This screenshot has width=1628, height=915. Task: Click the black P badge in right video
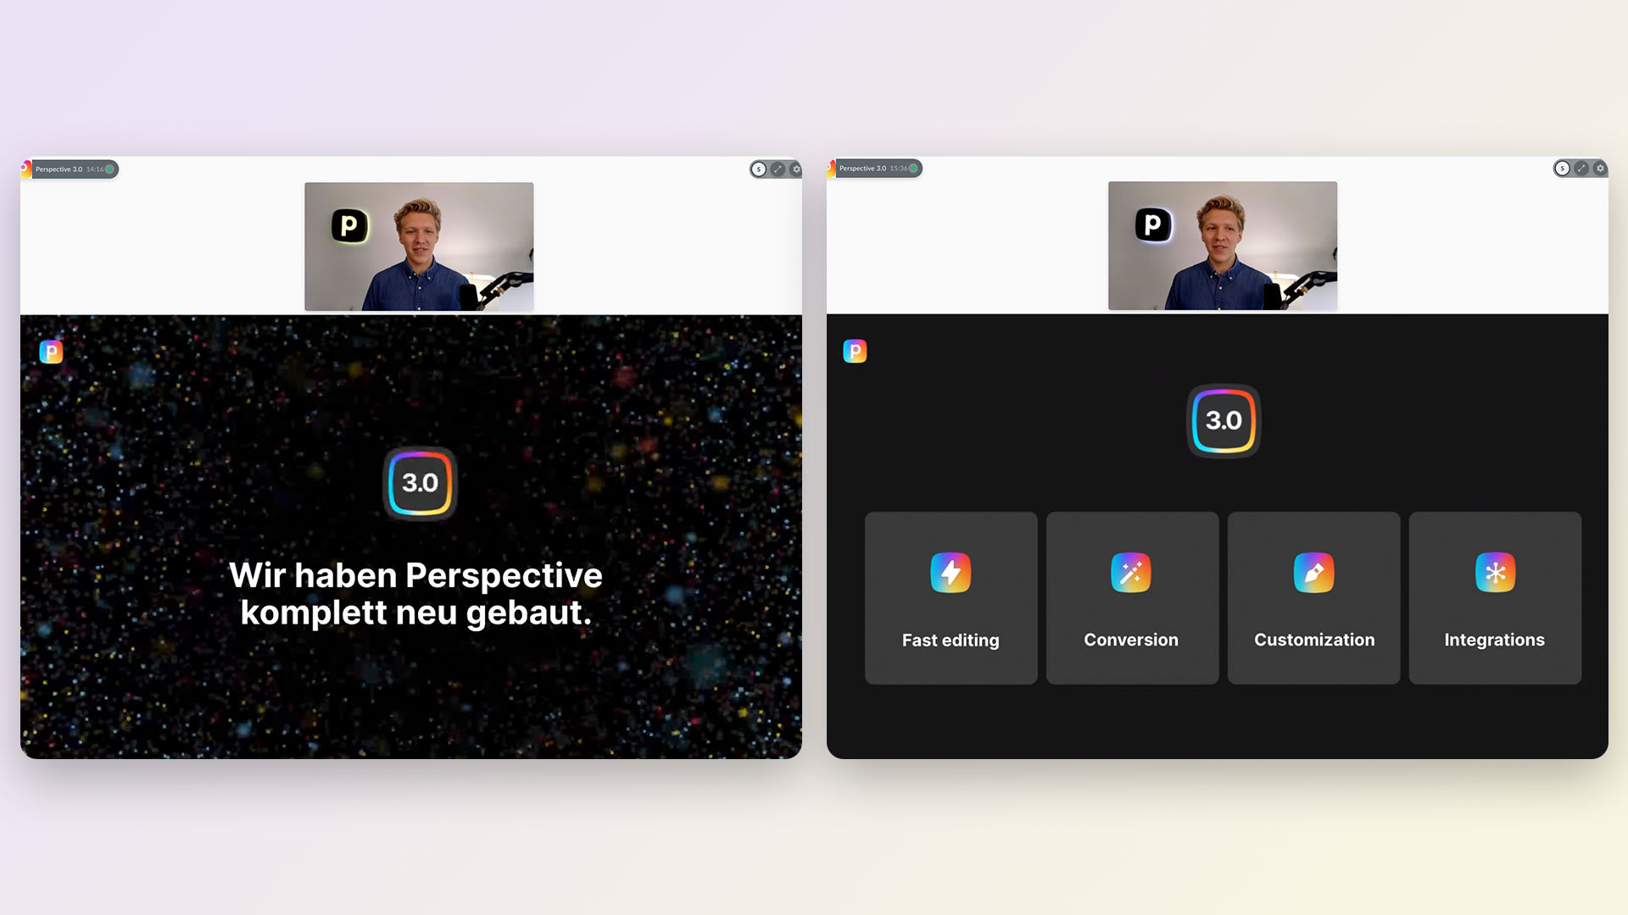coord(1153,225)
